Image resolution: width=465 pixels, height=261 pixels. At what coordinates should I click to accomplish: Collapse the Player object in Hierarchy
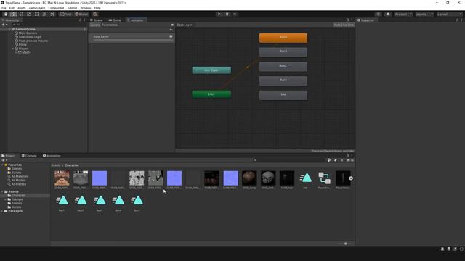13,49
